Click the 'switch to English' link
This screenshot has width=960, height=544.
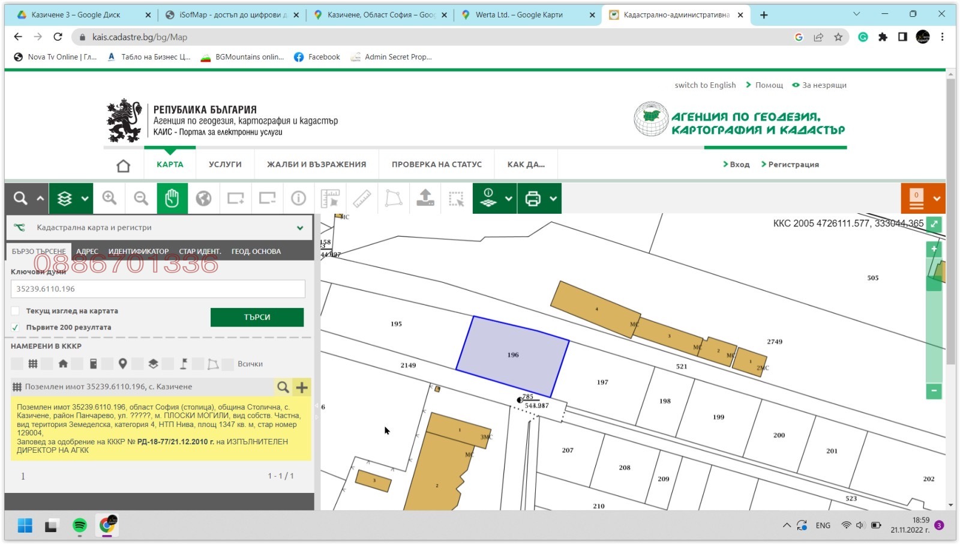(705, 85)
